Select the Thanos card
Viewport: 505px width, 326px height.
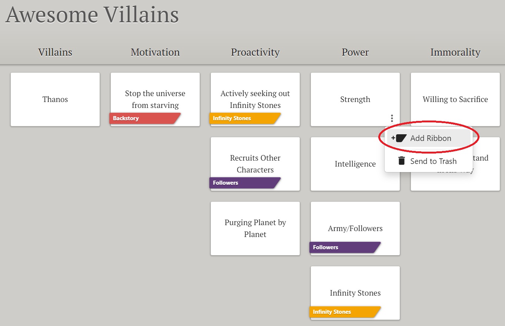[55, 99]
